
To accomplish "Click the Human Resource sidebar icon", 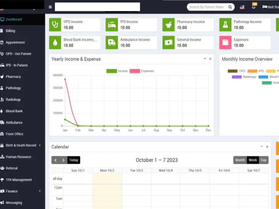I will coord(2,157).
